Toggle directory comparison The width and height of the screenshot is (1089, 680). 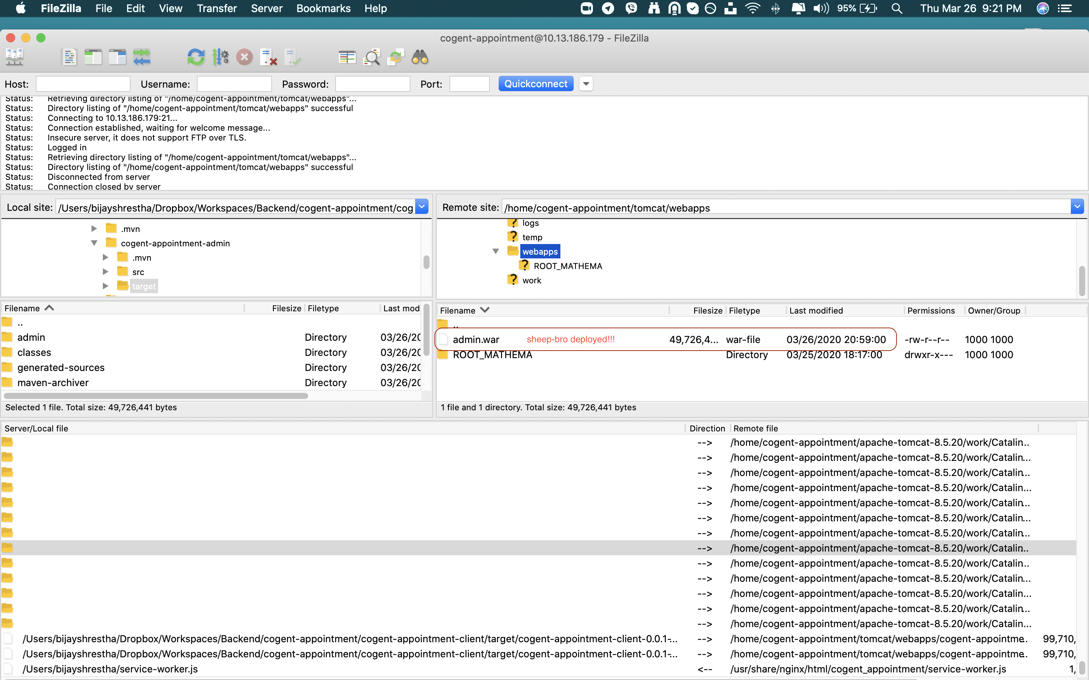point(372,57)
